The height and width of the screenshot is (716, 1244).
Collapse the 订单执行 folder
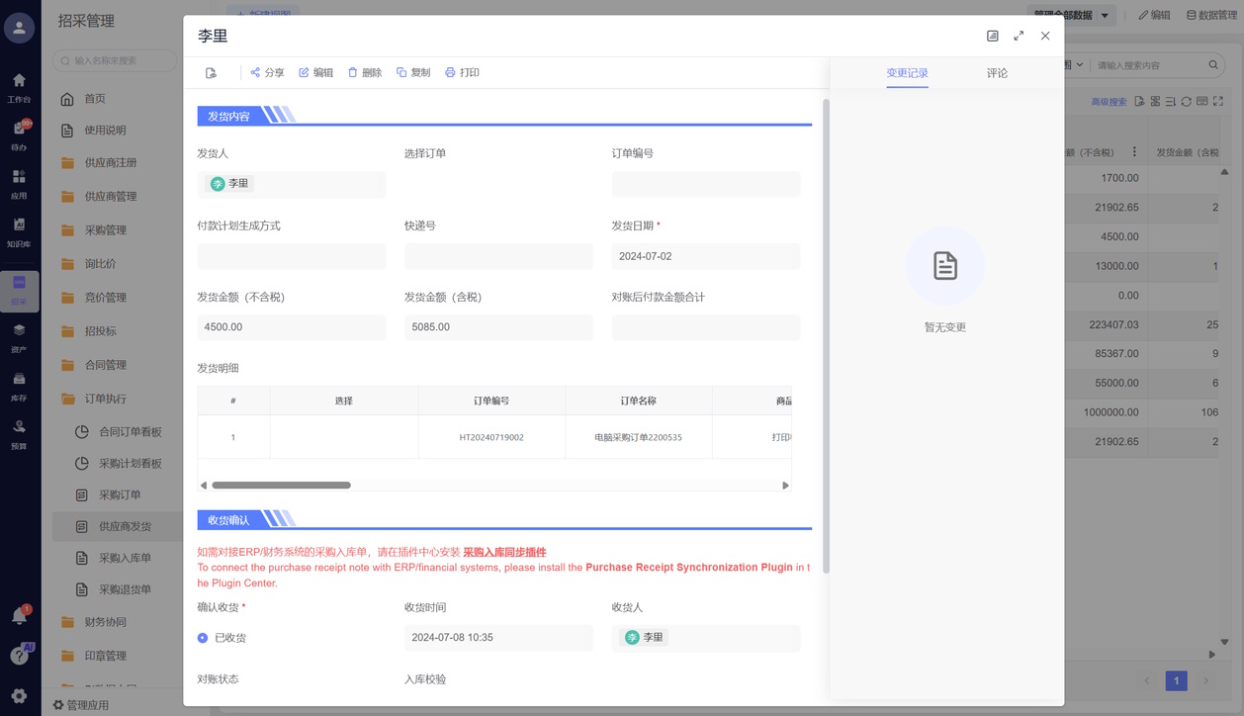105,399
